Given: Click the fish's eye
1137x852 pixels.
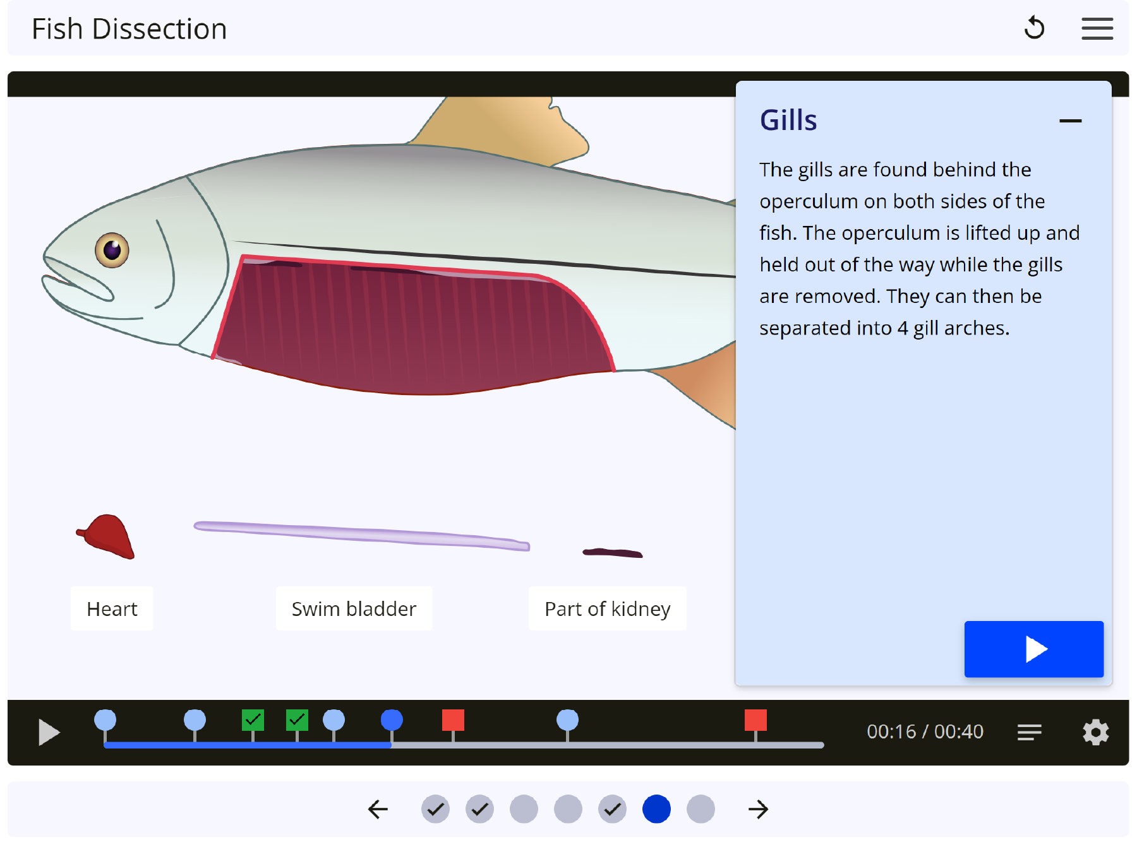Looking at the screenshot, I should pyautogui.click(x=112, y=250).
